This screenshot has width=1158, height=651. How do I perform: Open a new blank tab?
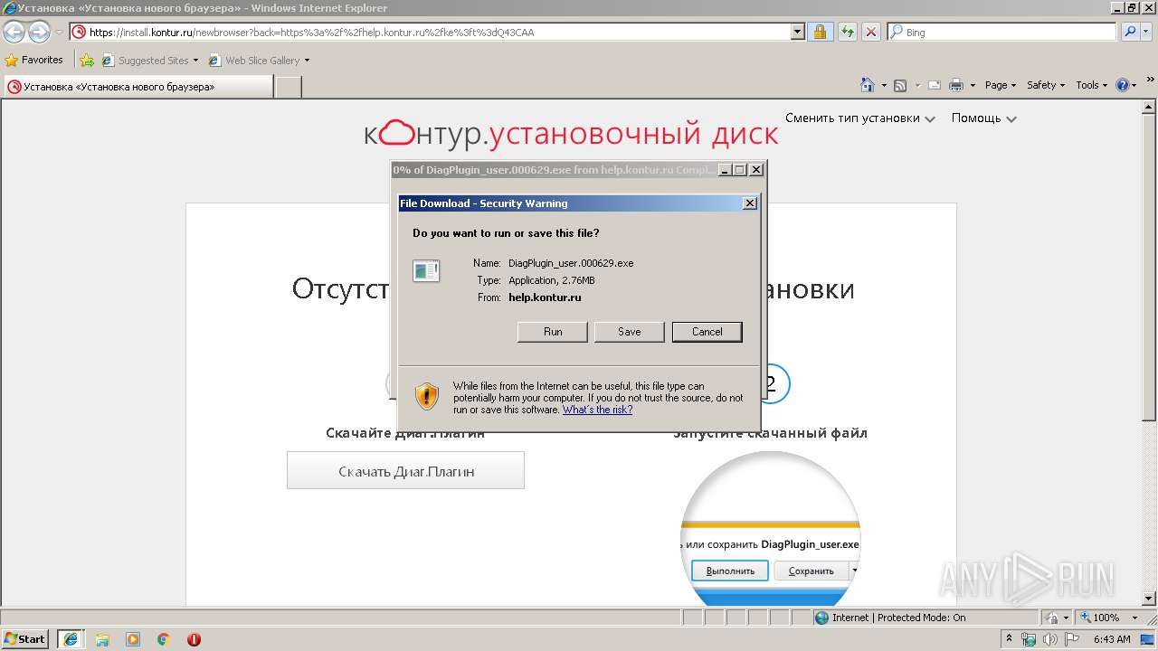(288, 87)
